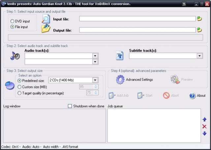211x150 pixels.
Task: Click the Add Job button label
Action: click(123, 96)
